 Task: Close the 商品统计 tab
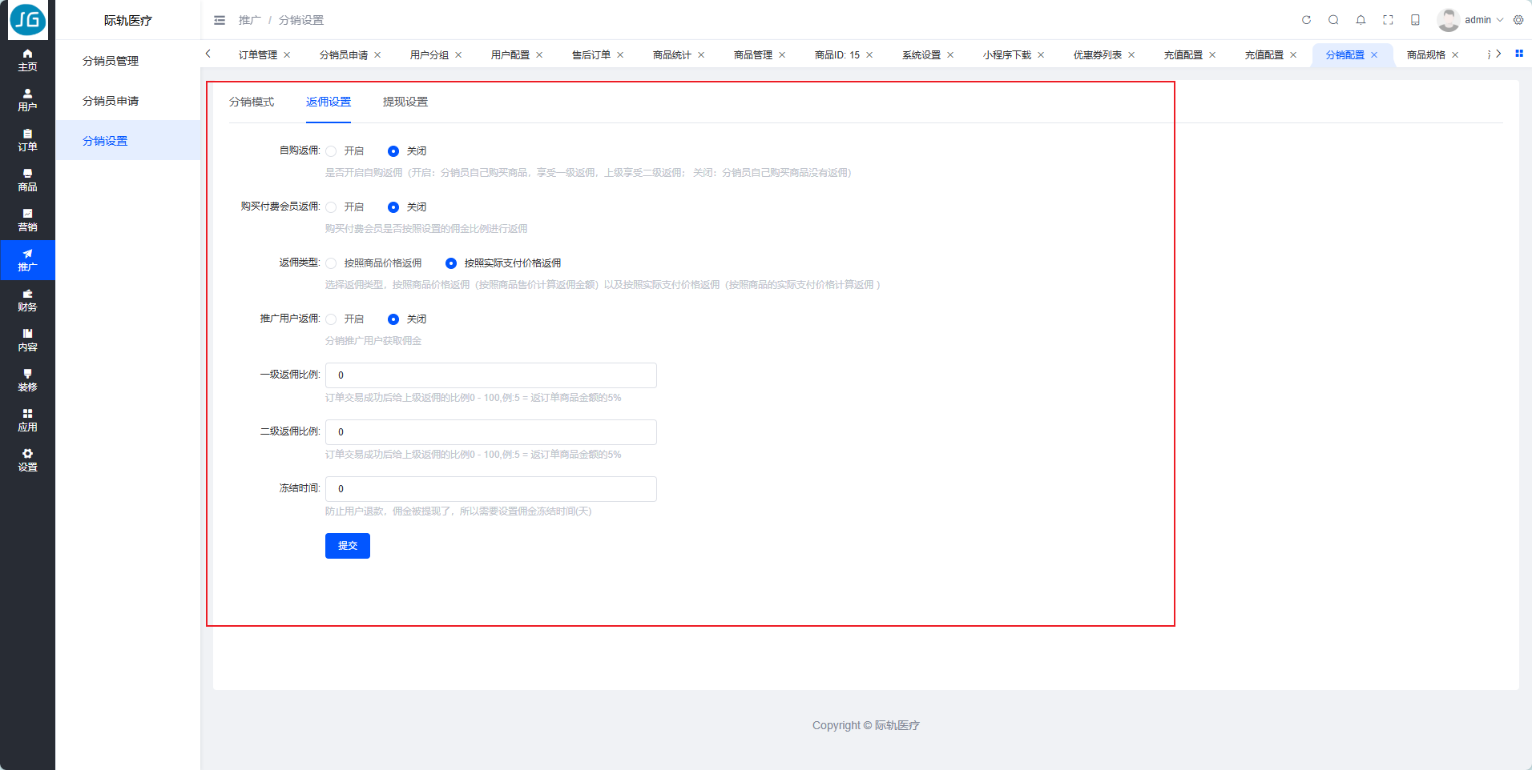pyautogui.click(x=701, y=55)
